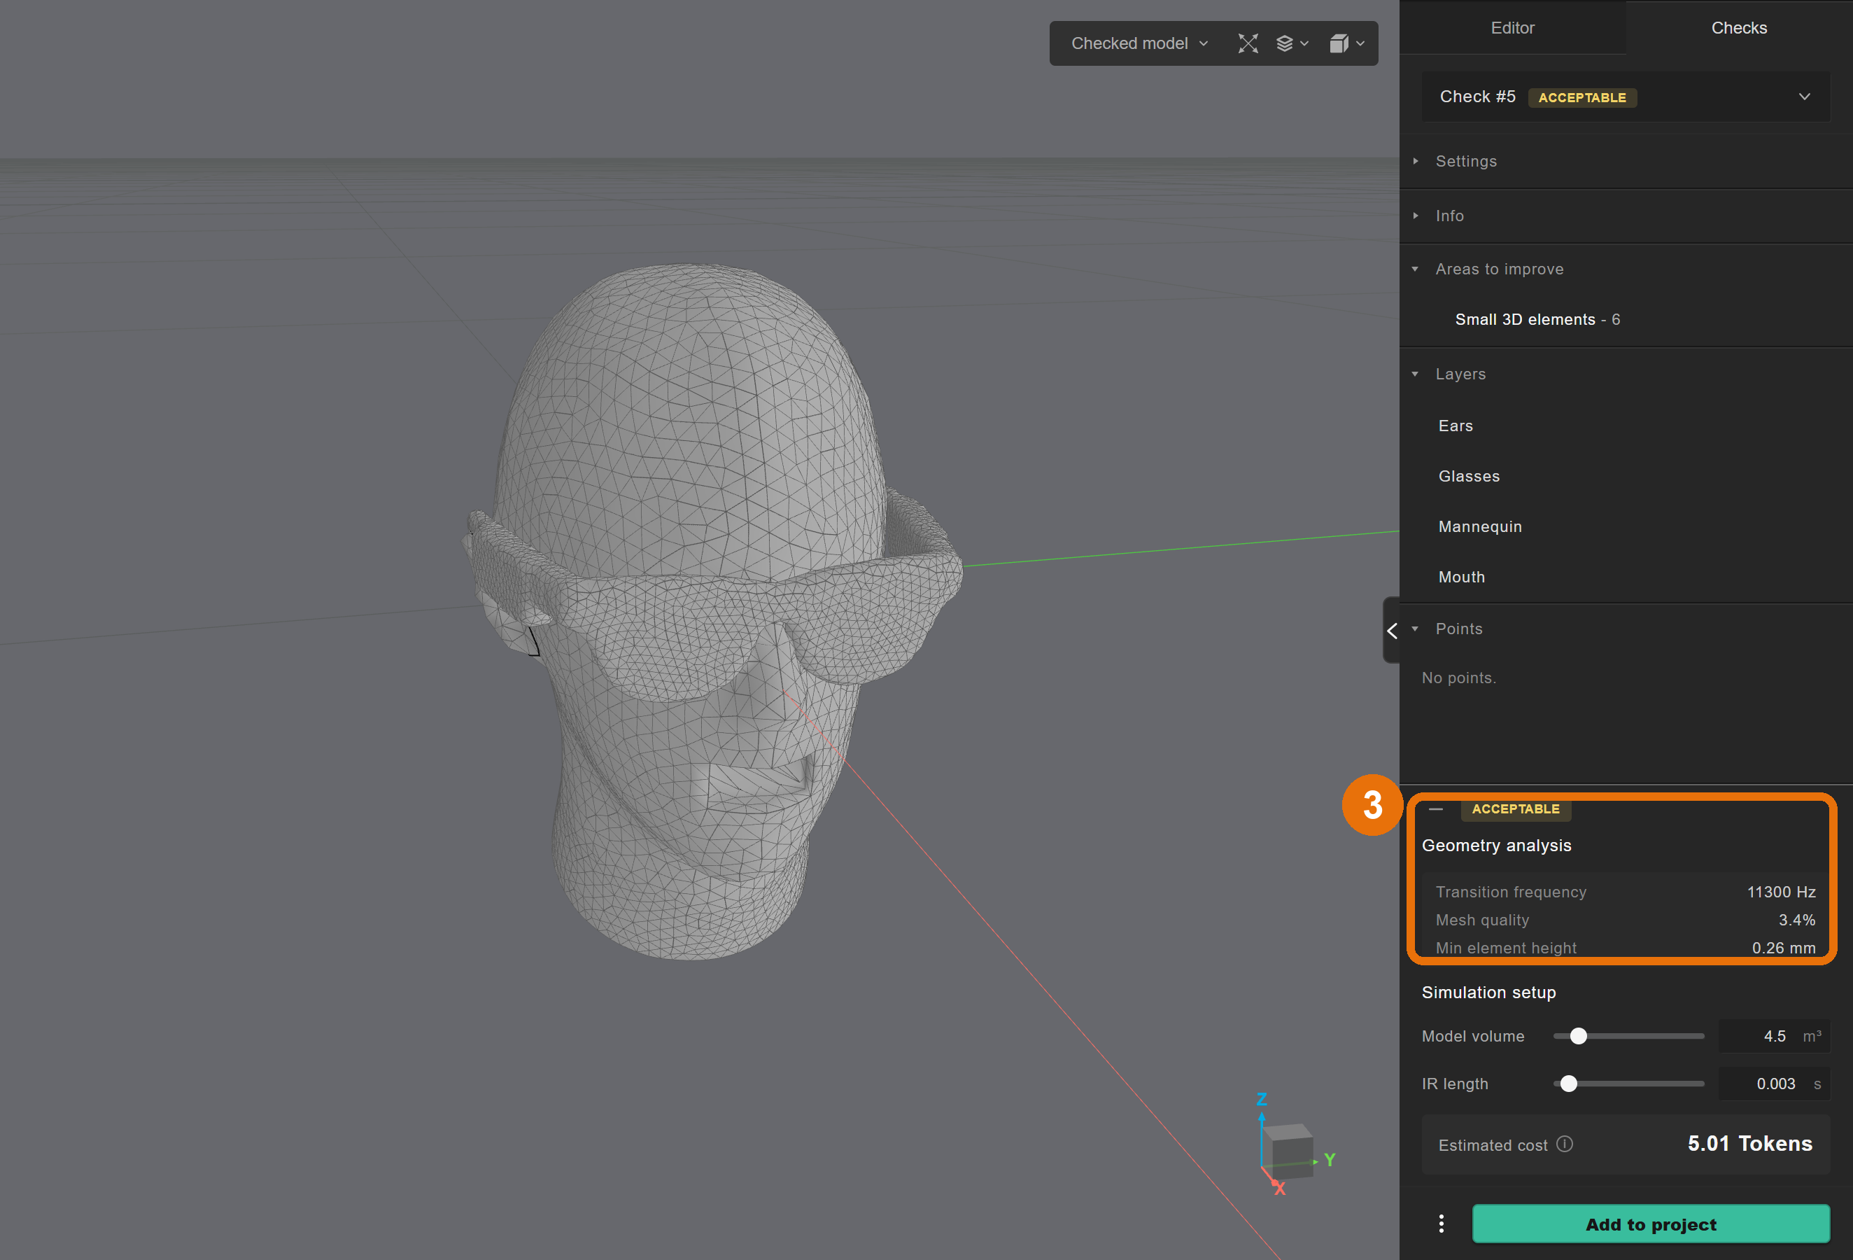Click the three-dot more options icon
1853x1260 pixels.
click(1441, 1224)
